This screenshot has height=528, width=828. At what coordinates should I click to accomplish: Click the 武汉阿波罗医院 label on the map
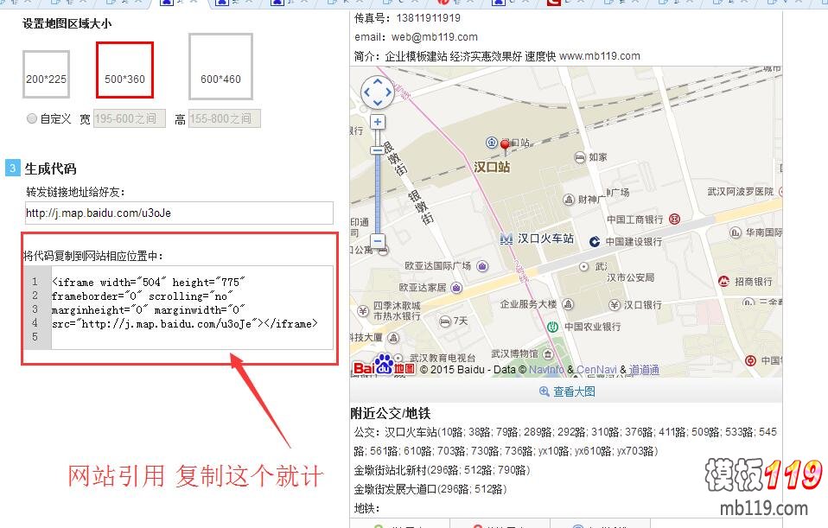(741, 191)
